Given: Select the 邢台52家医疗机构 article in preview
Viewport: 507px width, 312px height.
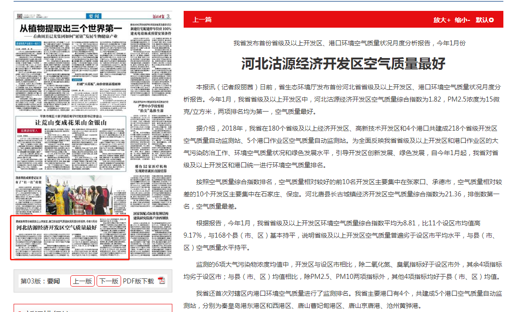Looking at the screenshot, I should (151, 169).
